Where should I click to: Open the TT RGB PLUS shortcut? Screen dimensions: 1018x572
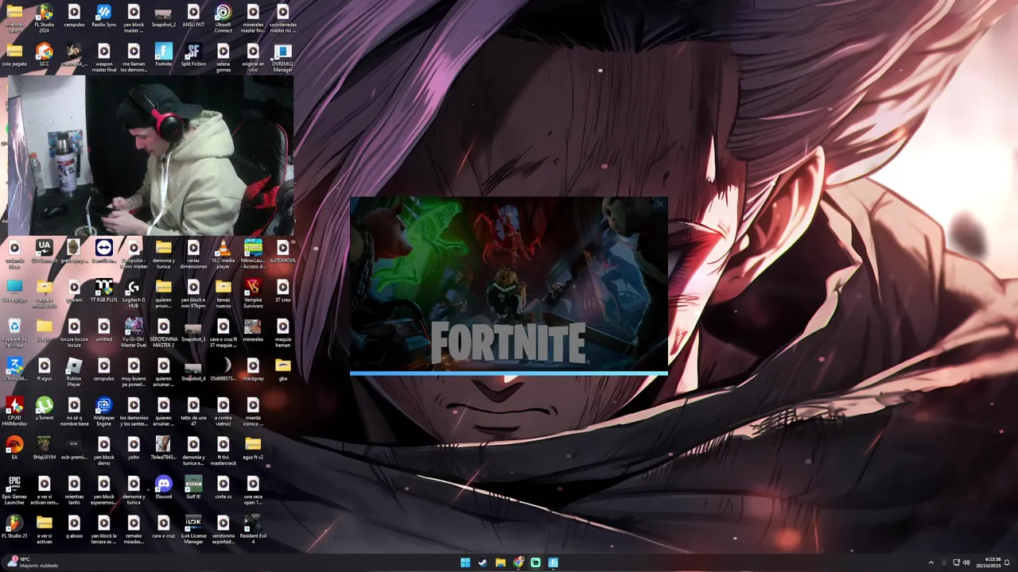(104, 291)
